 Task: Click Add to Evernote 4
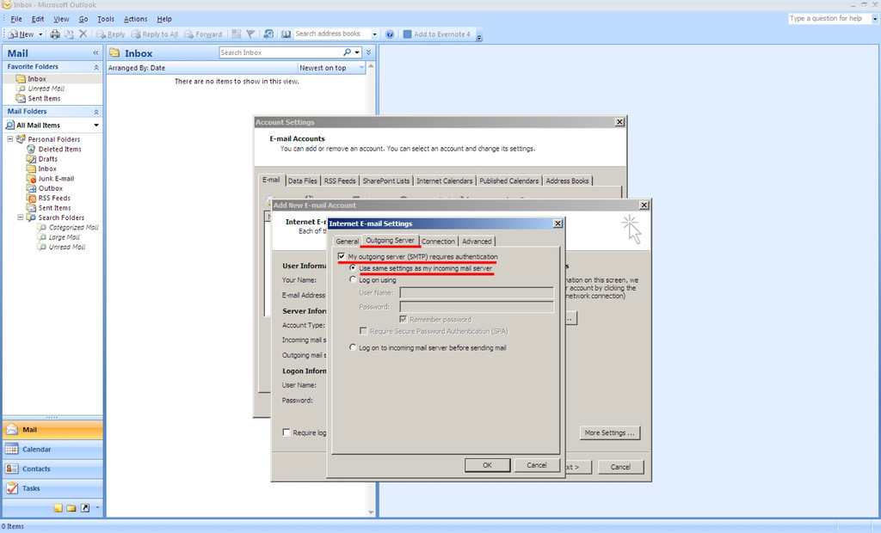[436, 34]
